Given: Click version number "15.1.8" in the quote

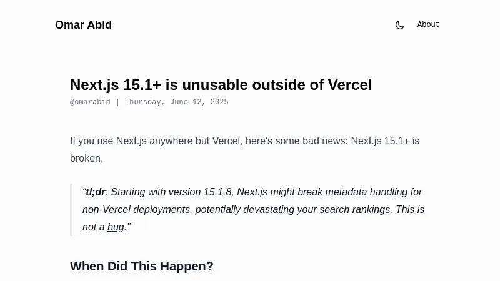Looking at the screenshot, I should click(217, 192).
